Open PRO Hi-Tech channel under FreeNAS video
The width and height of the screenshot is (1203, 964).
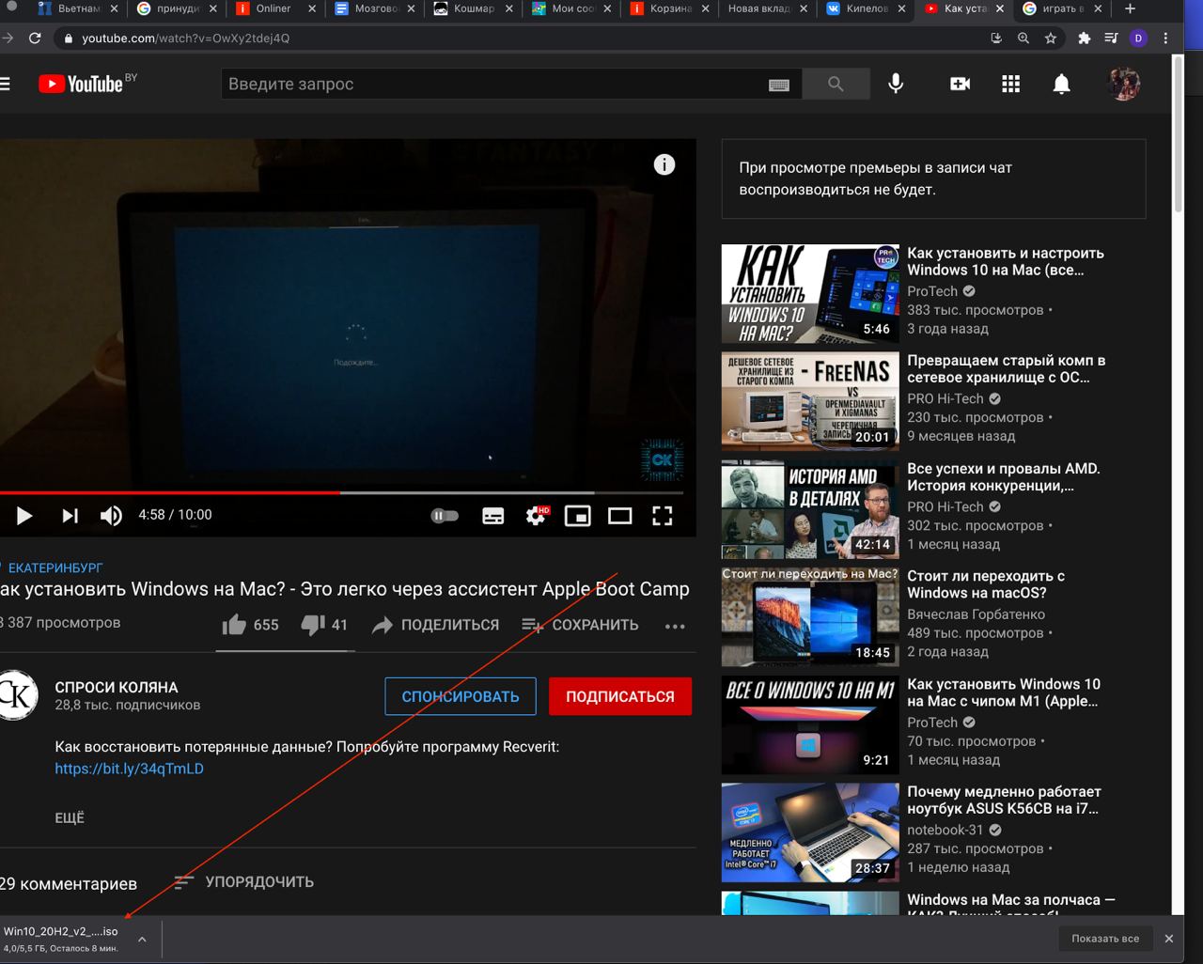(945, 398)
